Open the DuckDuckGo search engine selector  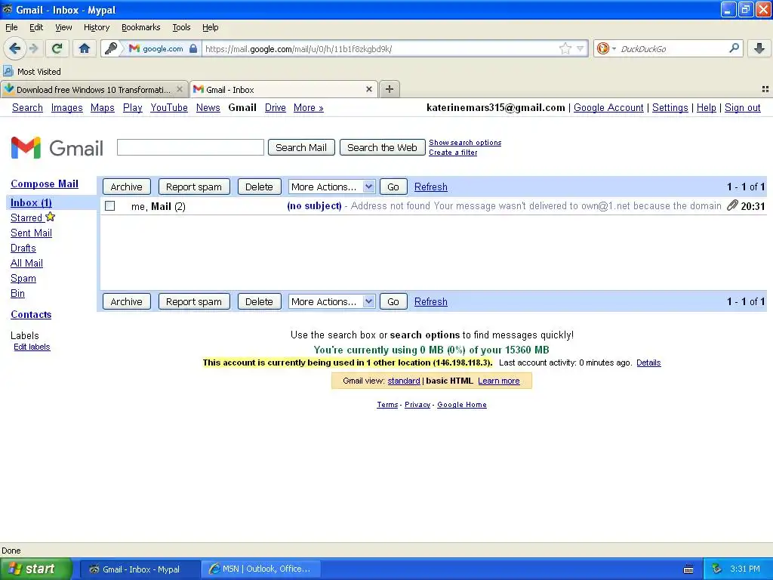pyautogui.click(x=606, y=48)
